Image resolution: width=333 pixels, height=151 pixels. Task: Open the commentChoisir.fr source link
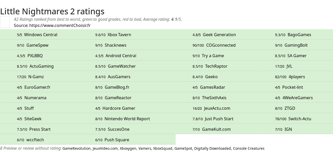tap(60, 25)
